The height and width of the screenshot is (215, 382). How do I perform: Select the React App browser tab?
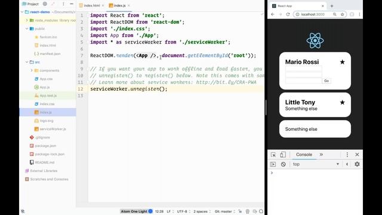[x=298, y=6]
